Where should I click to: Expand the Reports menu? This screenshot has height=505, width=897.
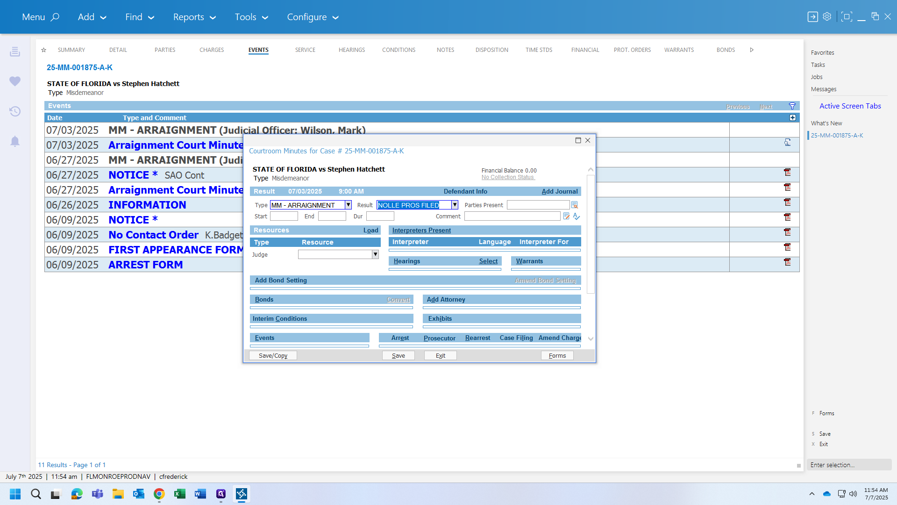[194, 17]
